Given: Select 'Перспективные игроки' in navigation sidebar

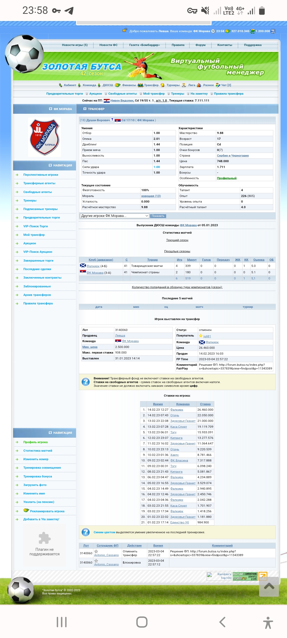Looking at the screenshot, I should click(x=41, y=175).
